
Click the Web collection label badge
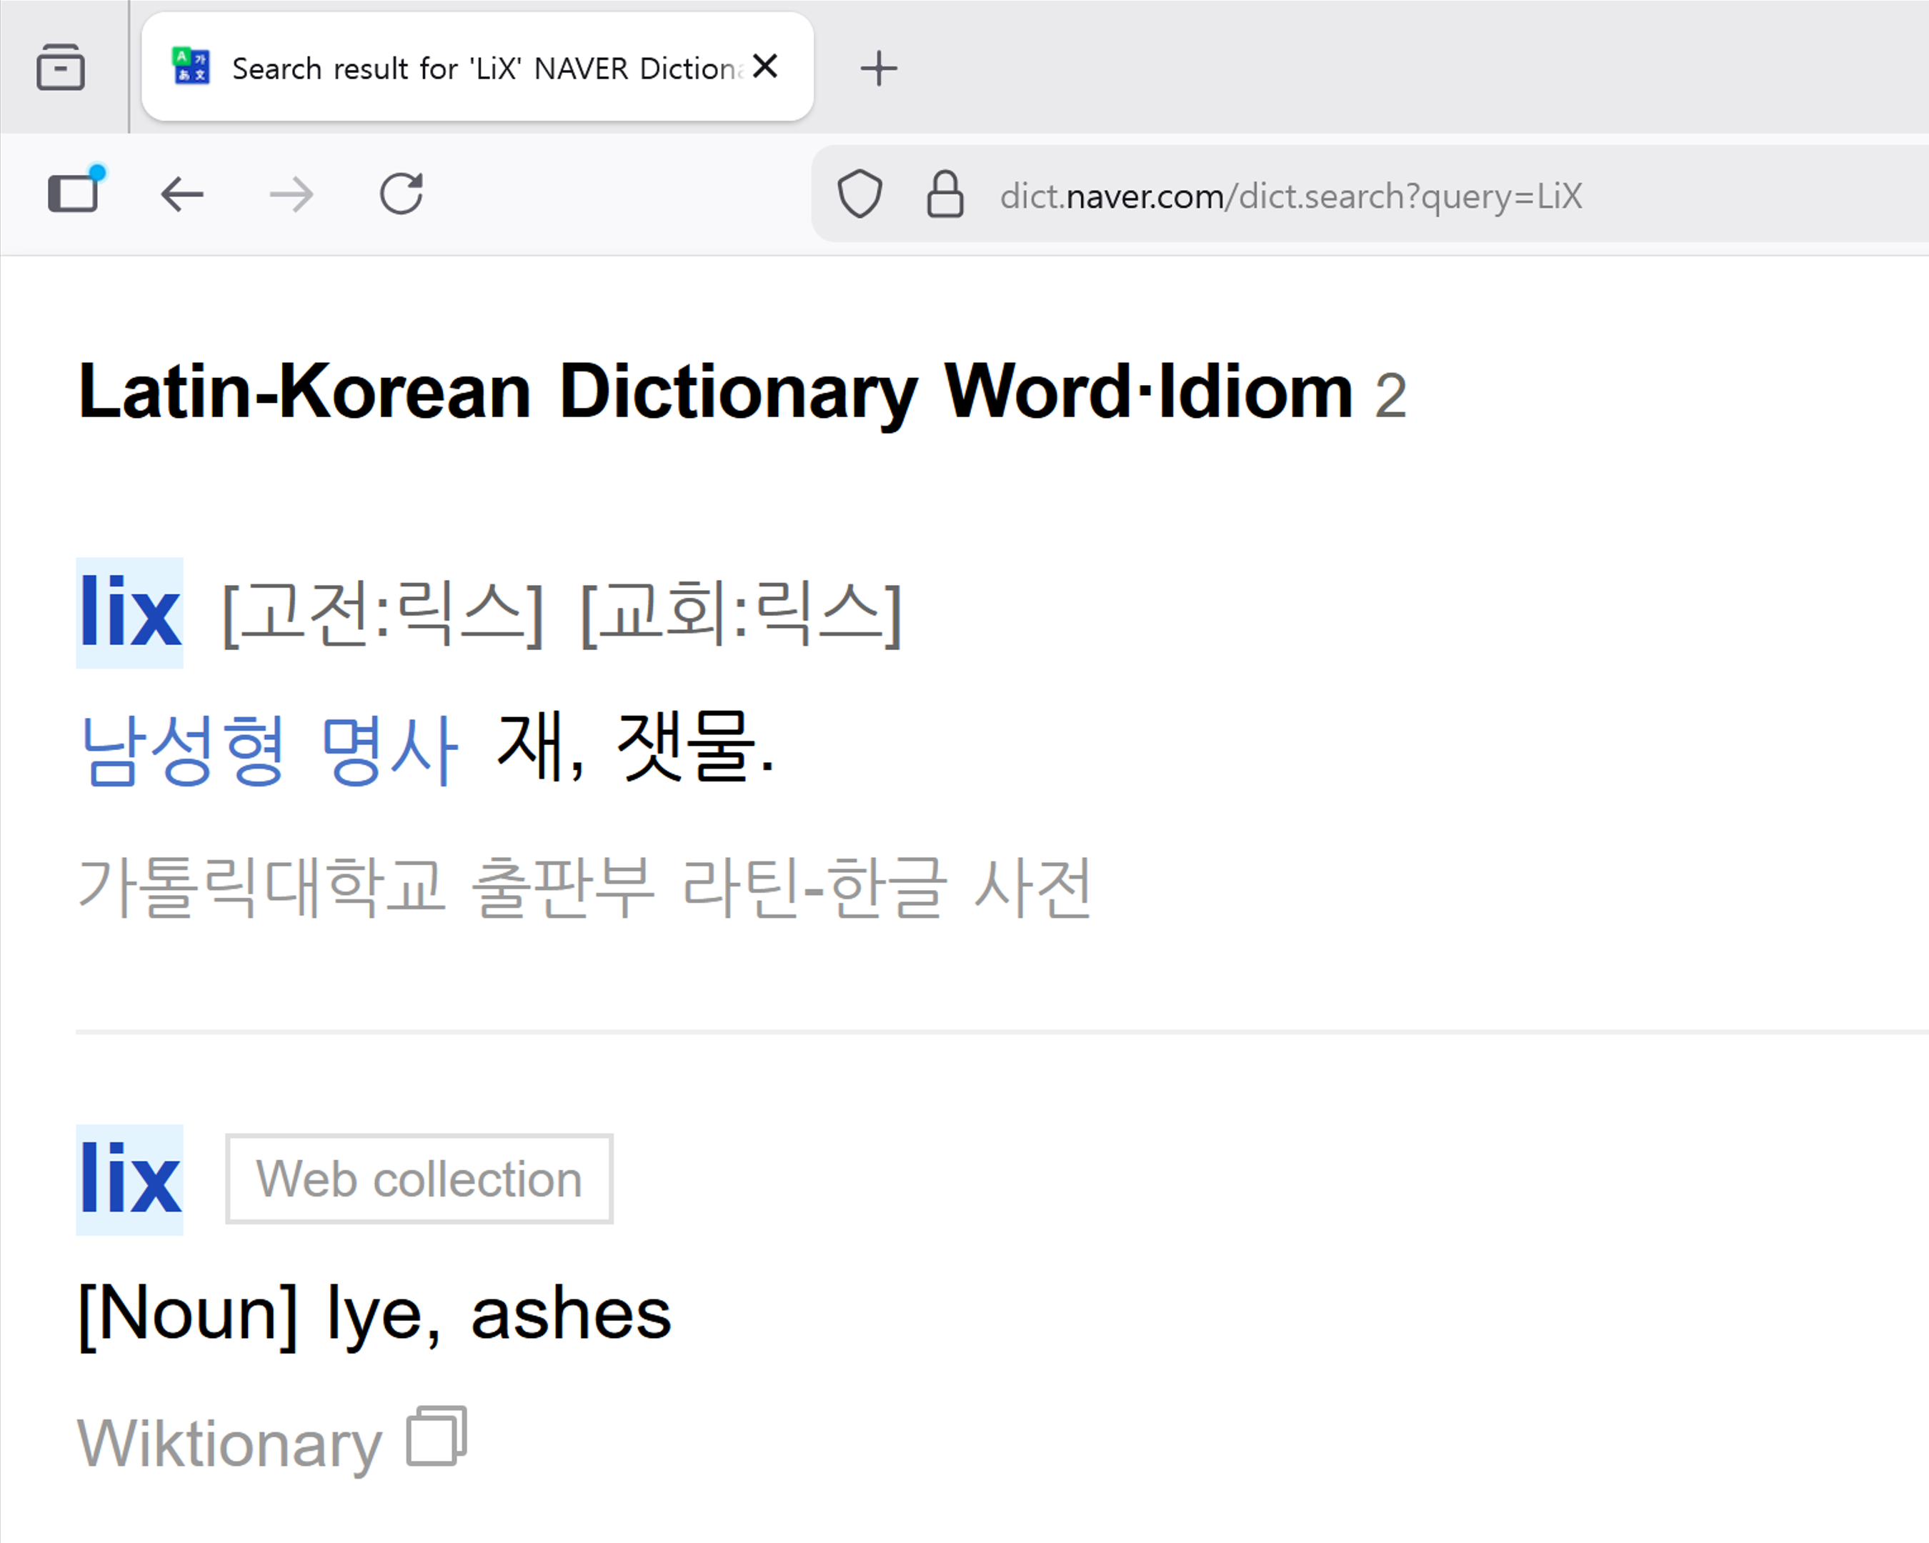pos(419,1179)
